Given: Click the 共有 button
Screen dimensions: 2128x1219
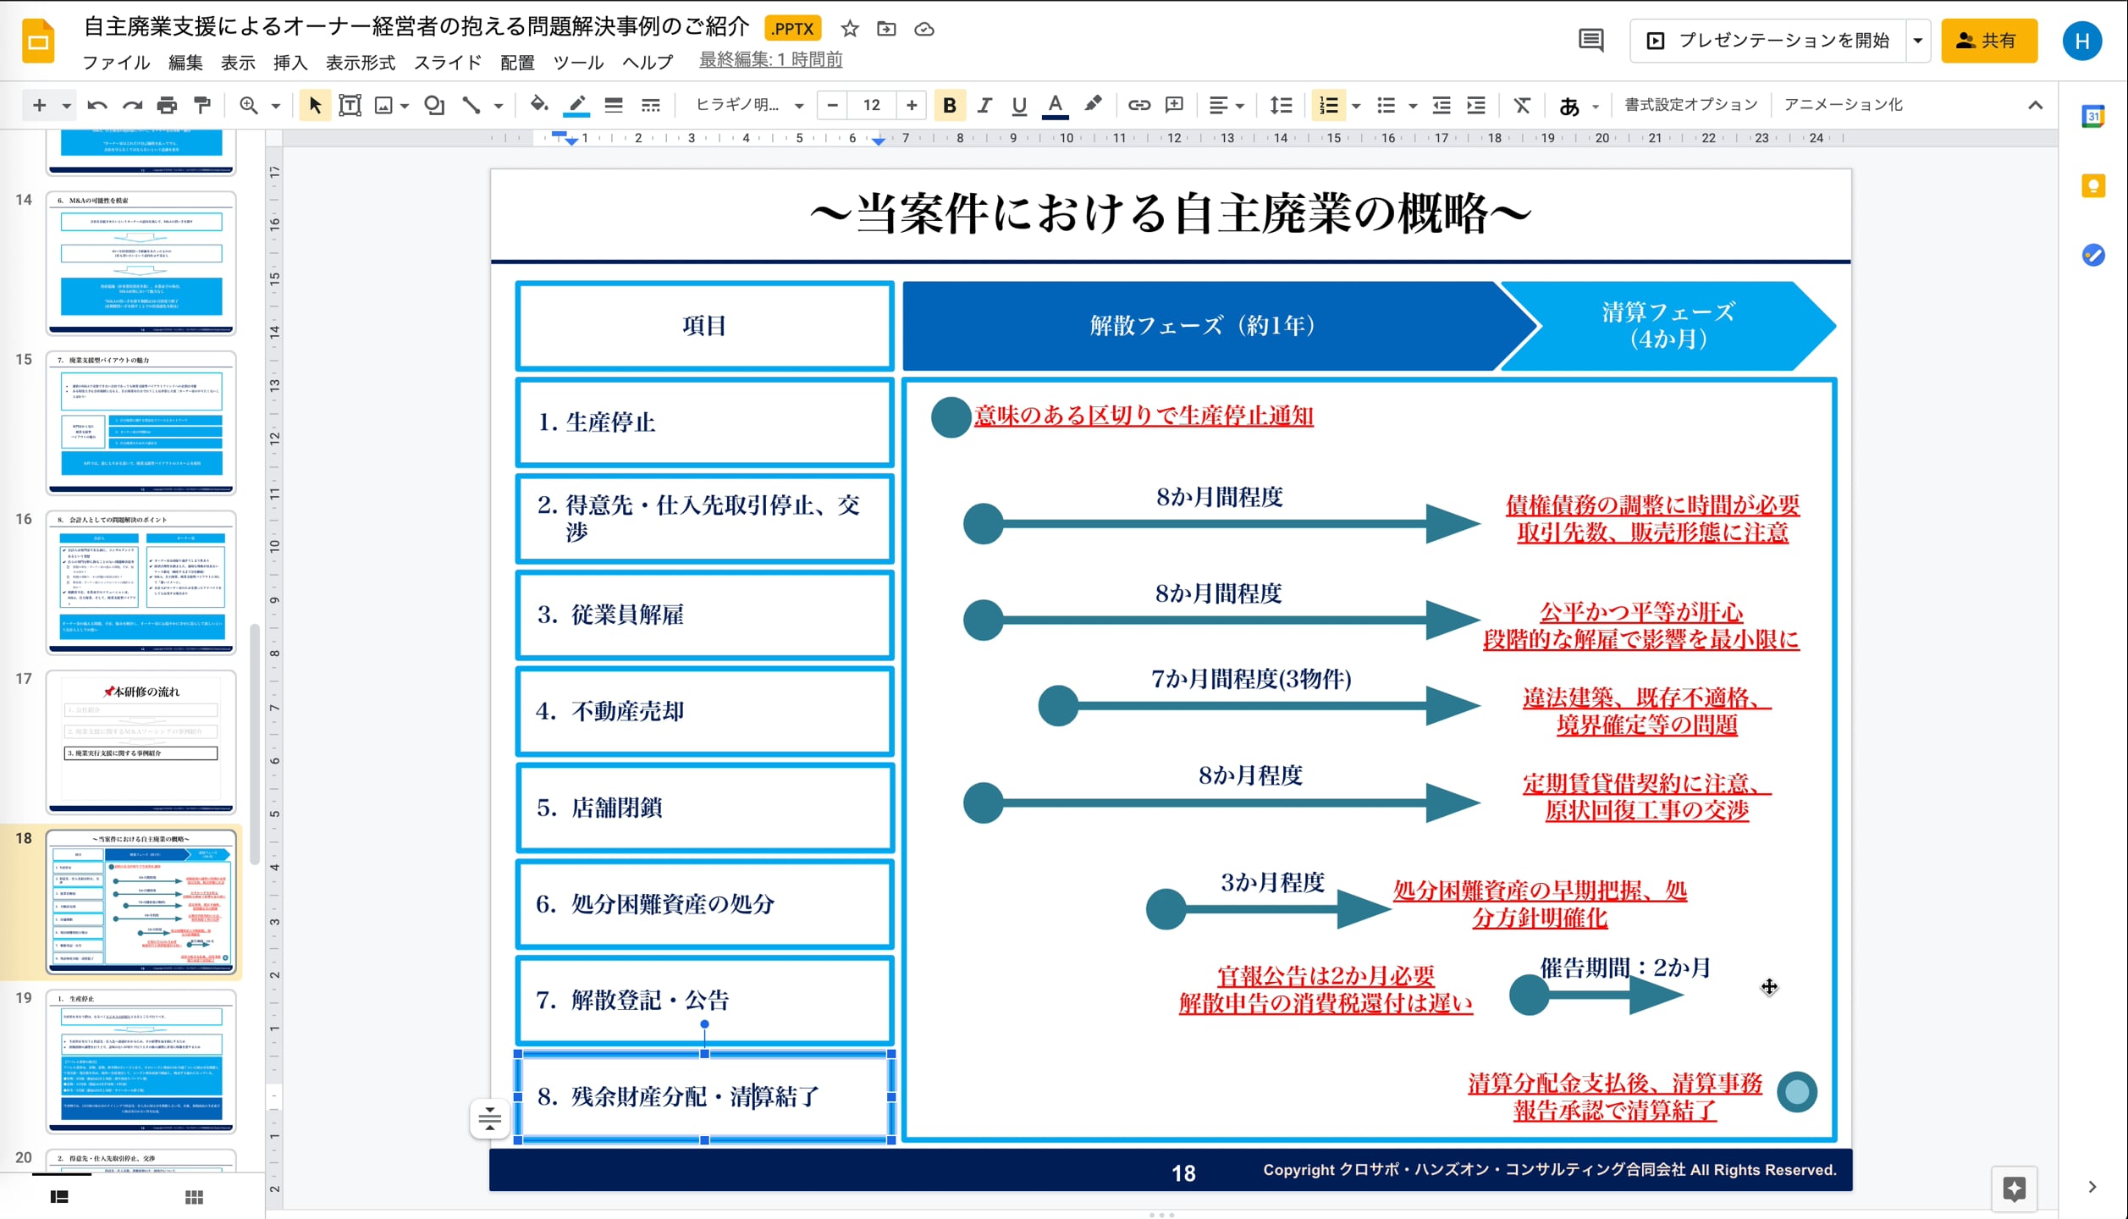Looking at the screenshot, I should pos(1988,40).
